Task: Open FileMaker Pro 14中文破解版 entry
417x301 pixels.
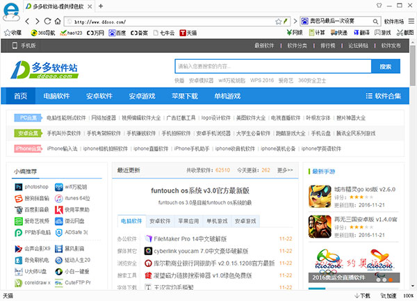Action: (x=190, y=238)
